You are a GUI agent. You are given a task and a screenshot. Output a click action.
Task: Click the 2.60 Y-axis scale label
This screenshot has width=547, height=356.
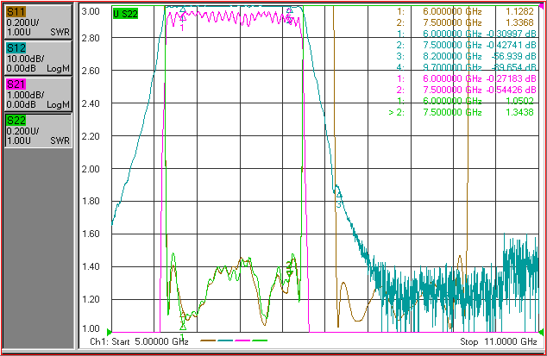tap(91, 71)
